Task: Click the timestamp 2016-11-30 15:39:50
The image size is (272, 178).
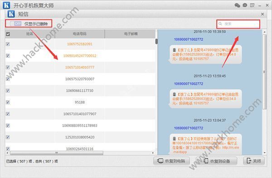Action: 210,32
